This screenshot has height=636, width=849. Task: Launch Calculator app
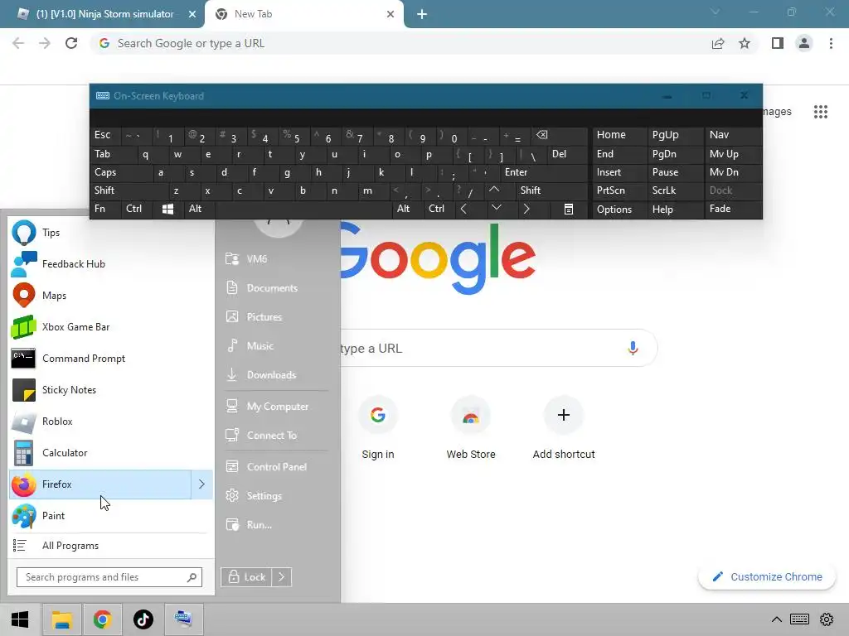click(x=110, y=453)
